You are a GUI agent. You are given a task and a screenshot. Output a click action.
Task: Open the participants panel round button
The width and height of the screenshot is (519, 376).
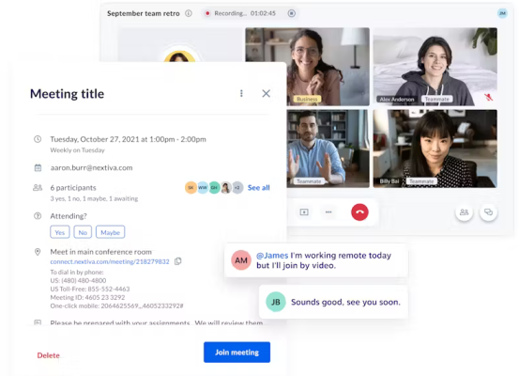point(464,212)
